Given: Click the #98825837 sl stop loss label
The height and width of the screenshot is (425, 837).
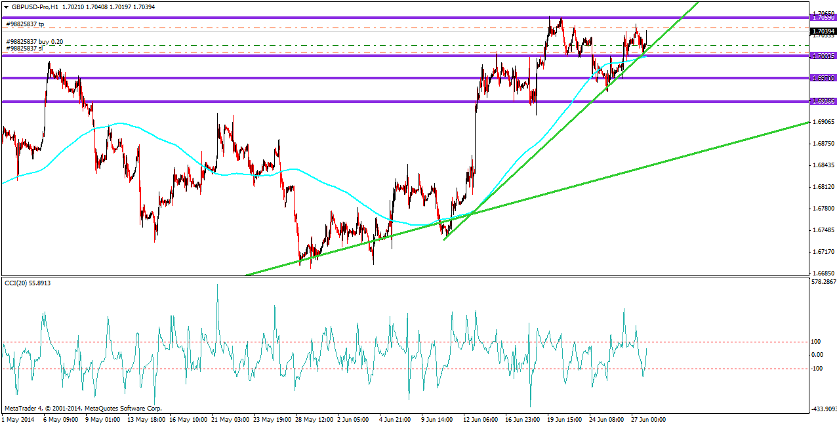Looking at the screenshot, I should click(25, 49).
